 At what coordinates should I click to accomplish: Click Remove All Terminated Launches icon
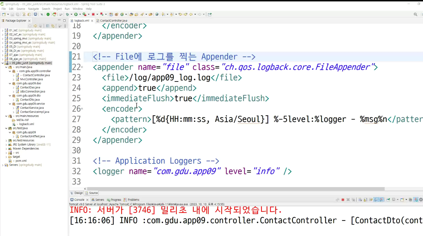pyautogui.click(x=353, y=200)
